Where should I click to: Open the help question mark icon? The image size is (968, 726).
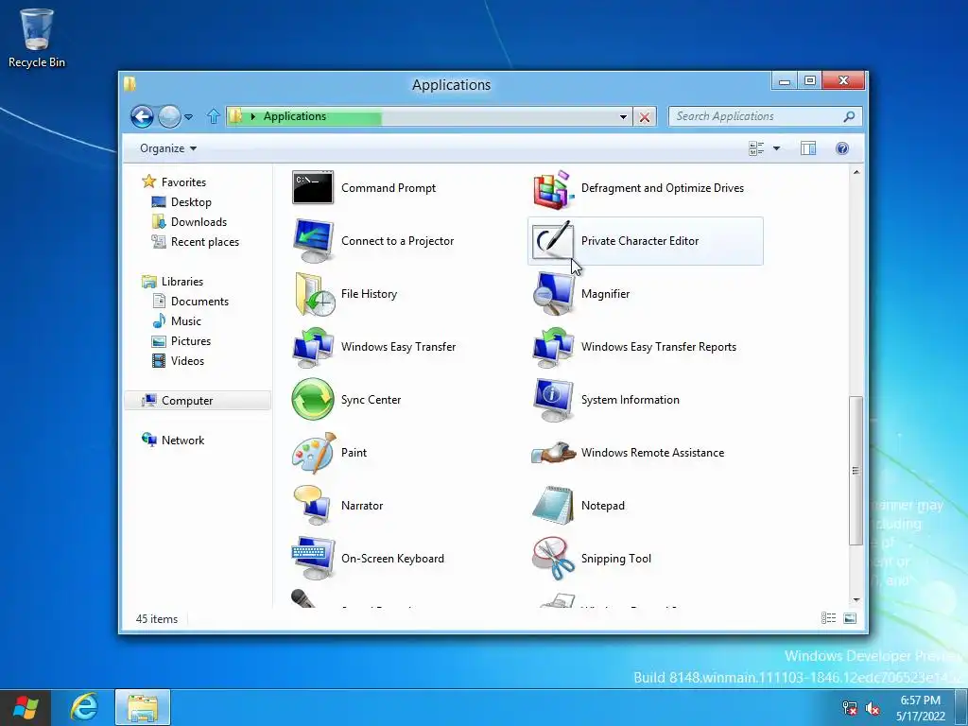[x=842, y=148]
